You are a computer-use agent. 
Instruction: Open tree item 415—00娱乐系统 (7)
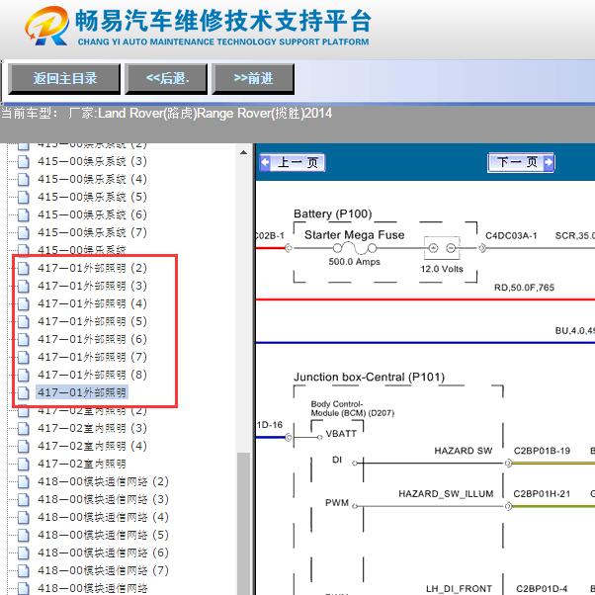[x=92, y=232]
